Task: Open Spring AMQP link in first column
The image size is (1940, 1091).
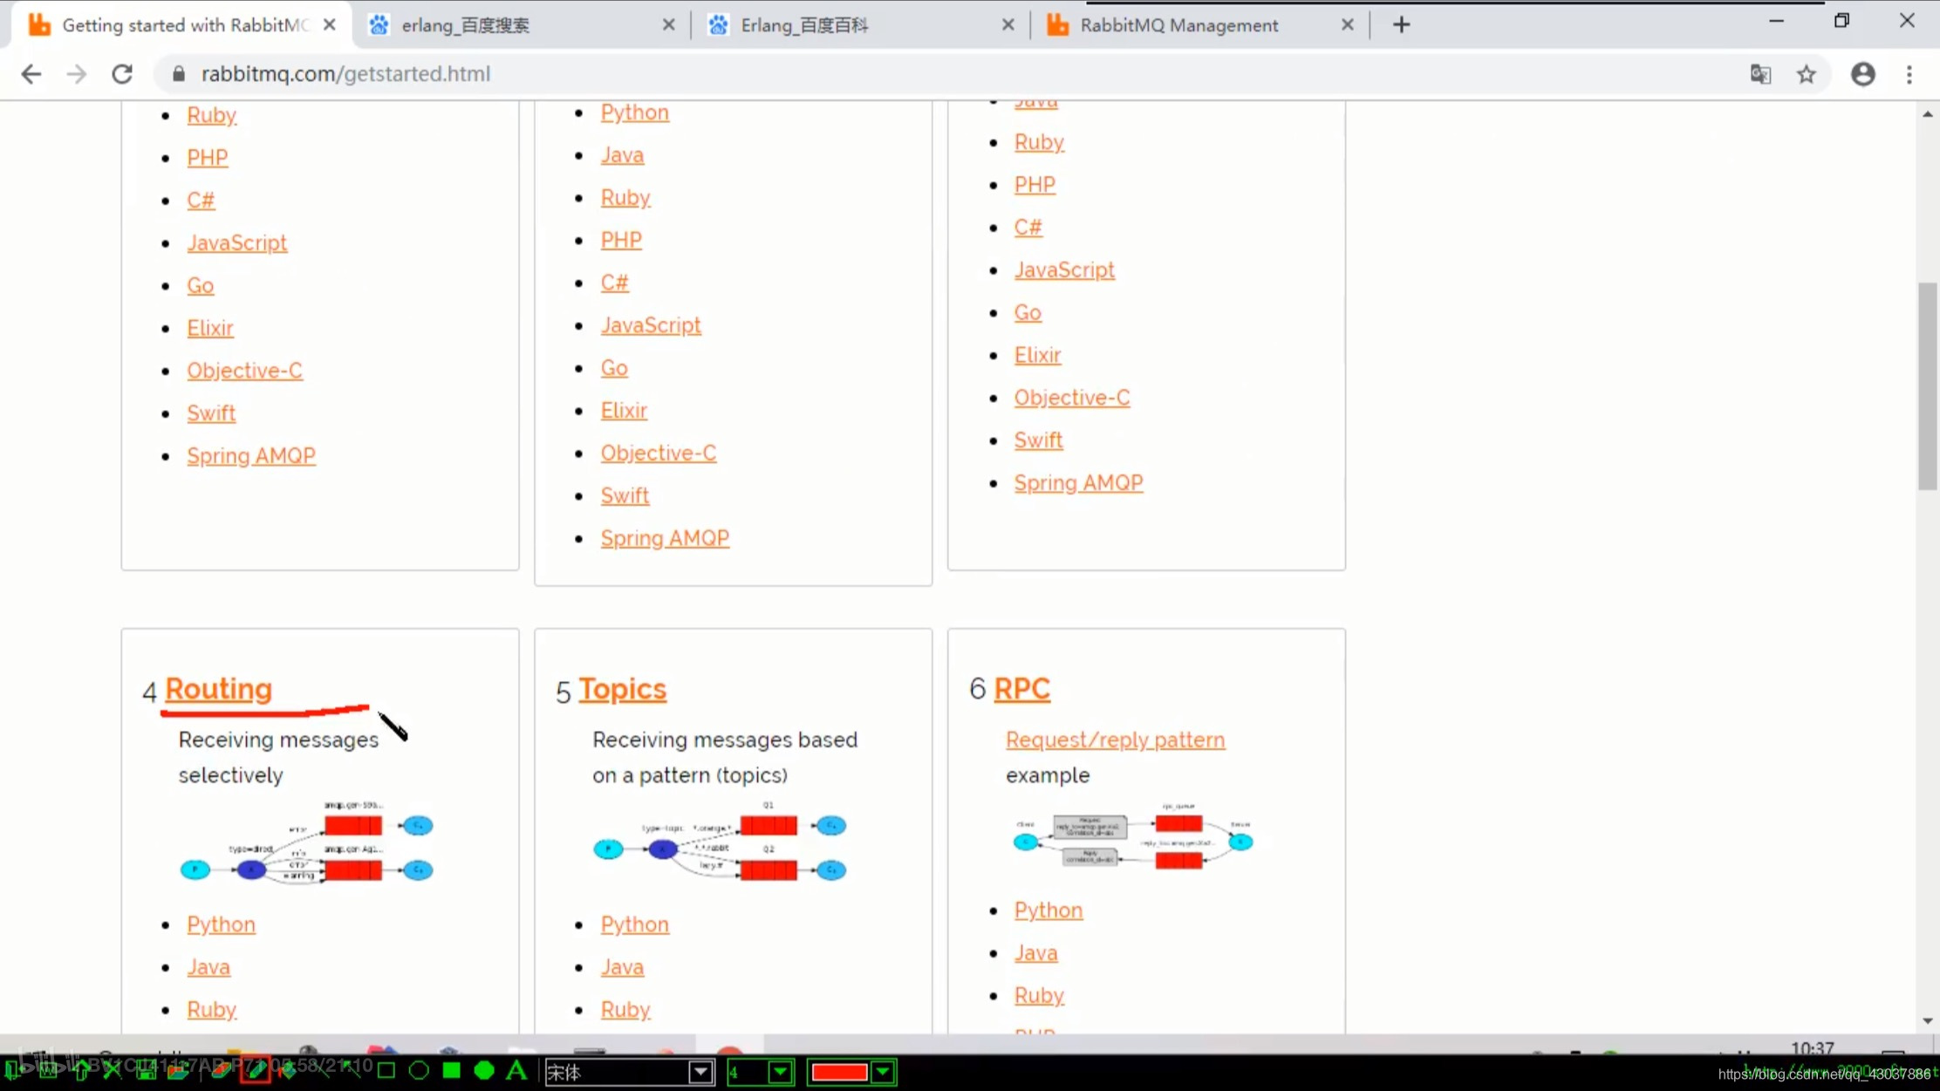Action: pyautogui.click(x=251, y=456)
